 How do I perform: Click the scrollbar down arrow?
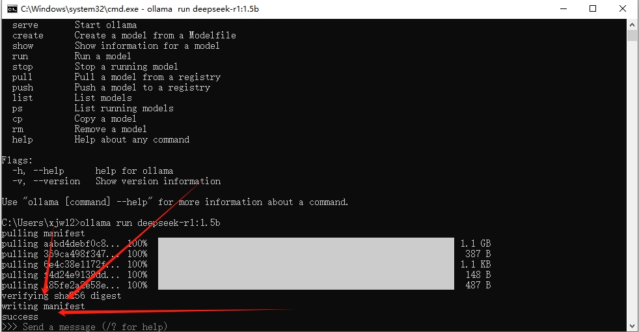(x=632, y=326)
